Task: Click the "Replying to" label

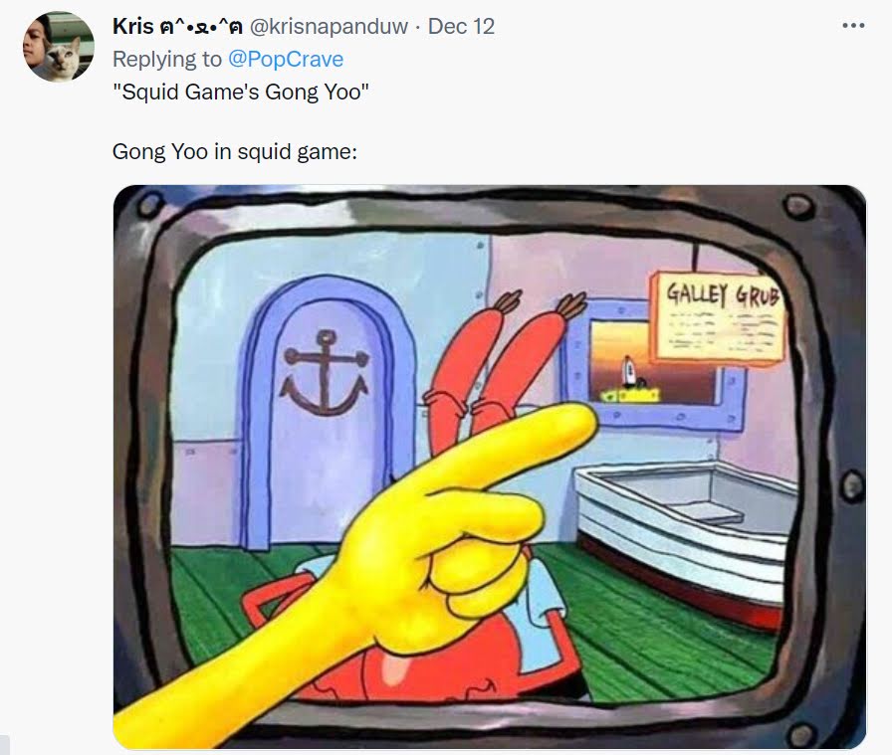Action: [x=167, y=59]
